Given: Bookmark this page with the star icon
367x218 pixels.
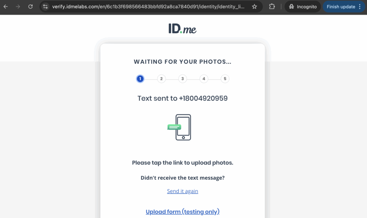Looking at the screenshot, I should (x=254, y=6).
